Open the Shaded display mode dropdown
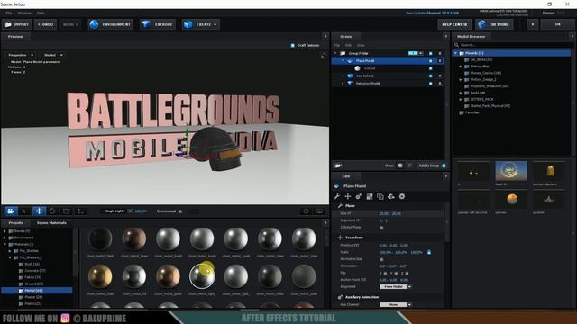Screen dimensions: 577x324 tap(53, 55)
